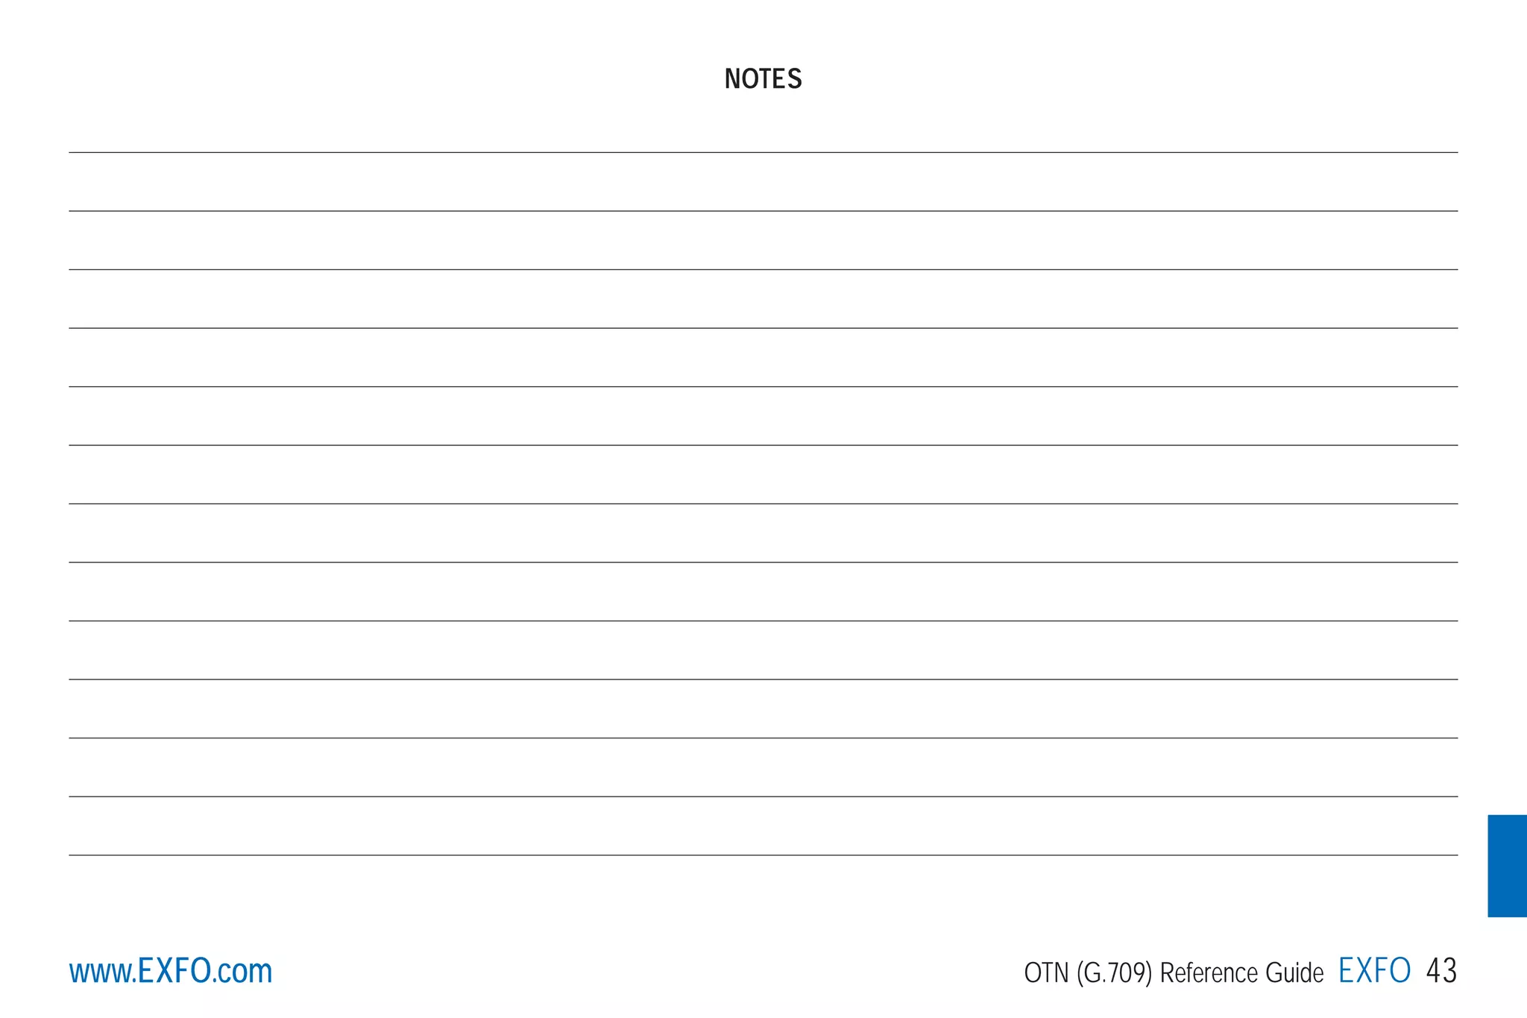Select the NOTES heading
1527x1018 pixels.
(763, 79)
